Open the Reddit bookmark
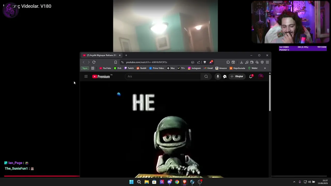331x186 pixels. pyautogui.click(x=141, y=68)
